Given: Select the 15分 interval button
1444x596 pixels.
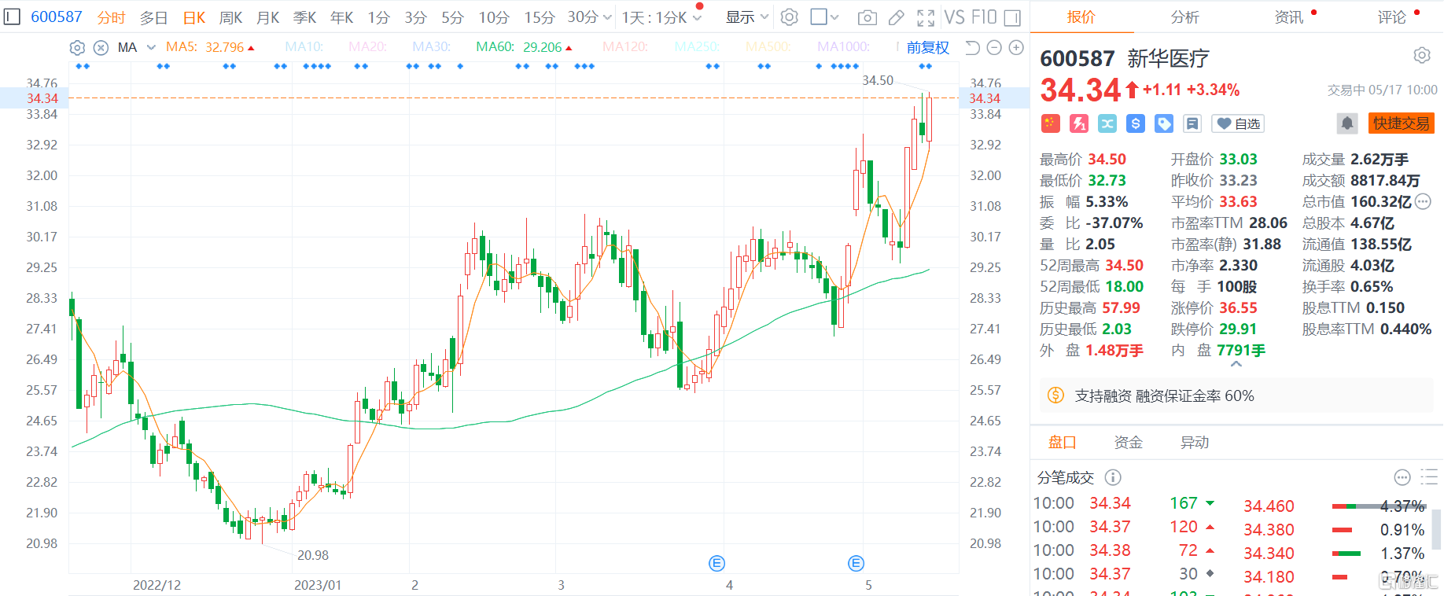Looking at the screenshot, I should pyautogui.click(x=540, y=17).
